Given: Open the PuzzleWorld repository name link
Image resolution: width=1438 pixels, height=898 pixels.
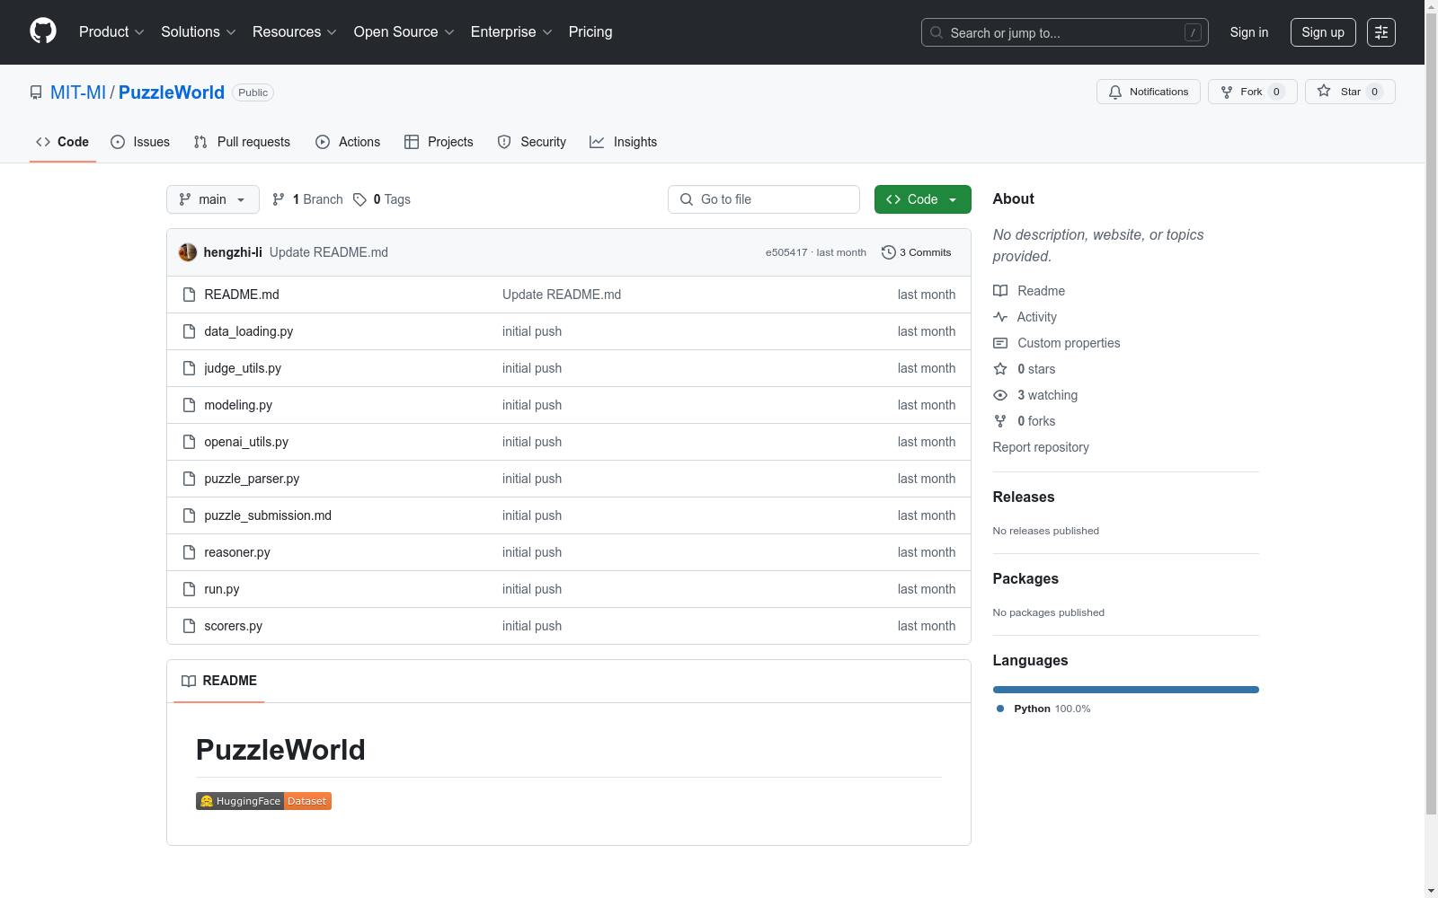Looking at the screenshot, I should click(x=172, y=92).
